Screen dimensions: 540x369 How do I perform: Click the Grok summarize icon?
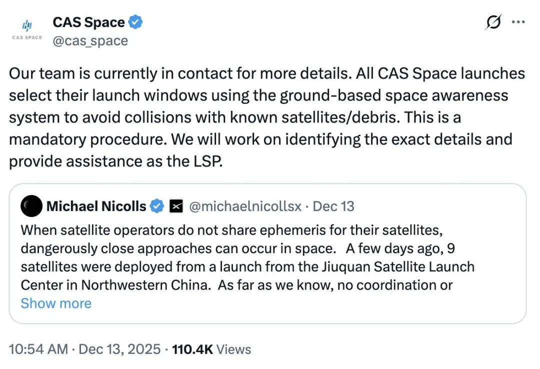tap(493, 22)
